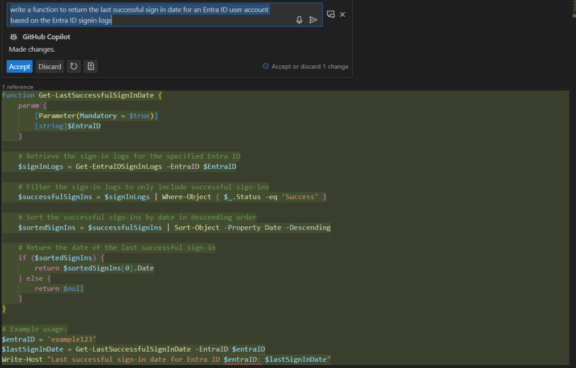Click the '} else {' line
This screenshot has height=368, width=576.
[x=34, y=279]
